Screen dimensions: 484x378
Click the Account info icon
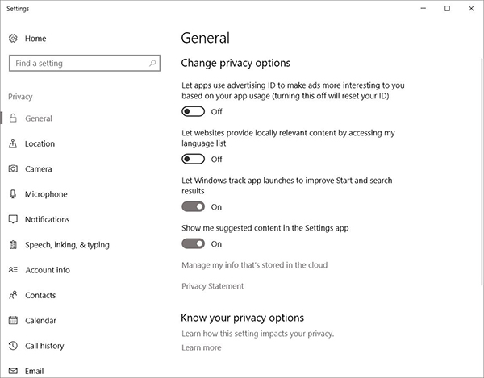point(13,270)
